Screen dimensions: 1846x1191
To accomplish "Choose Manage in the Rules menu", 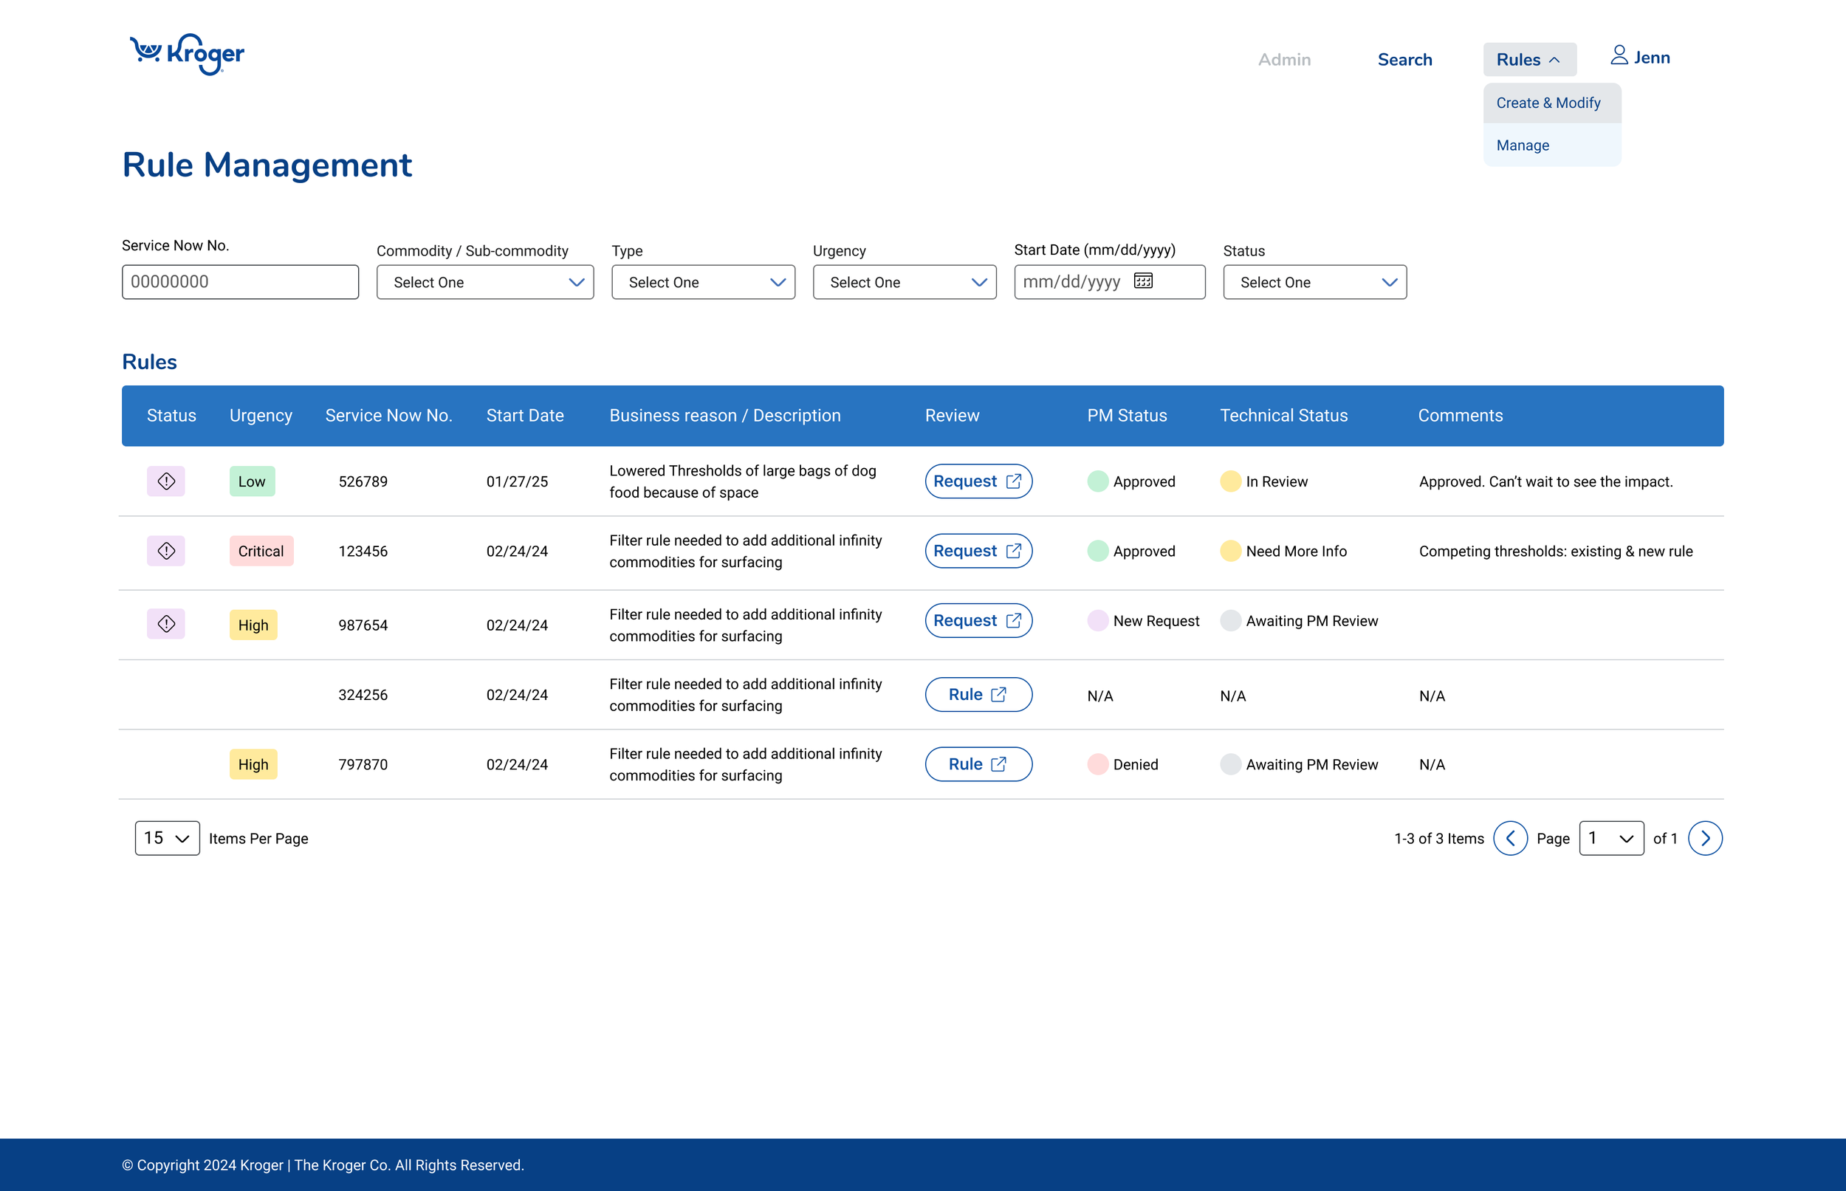I will [x=1522, y=145].
